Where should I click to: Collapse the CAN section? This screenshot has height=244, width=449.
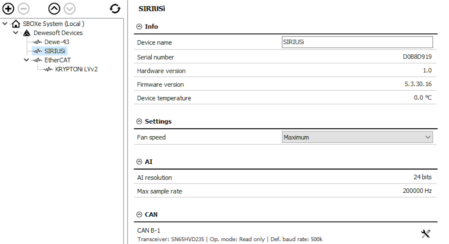coord(139,215)
